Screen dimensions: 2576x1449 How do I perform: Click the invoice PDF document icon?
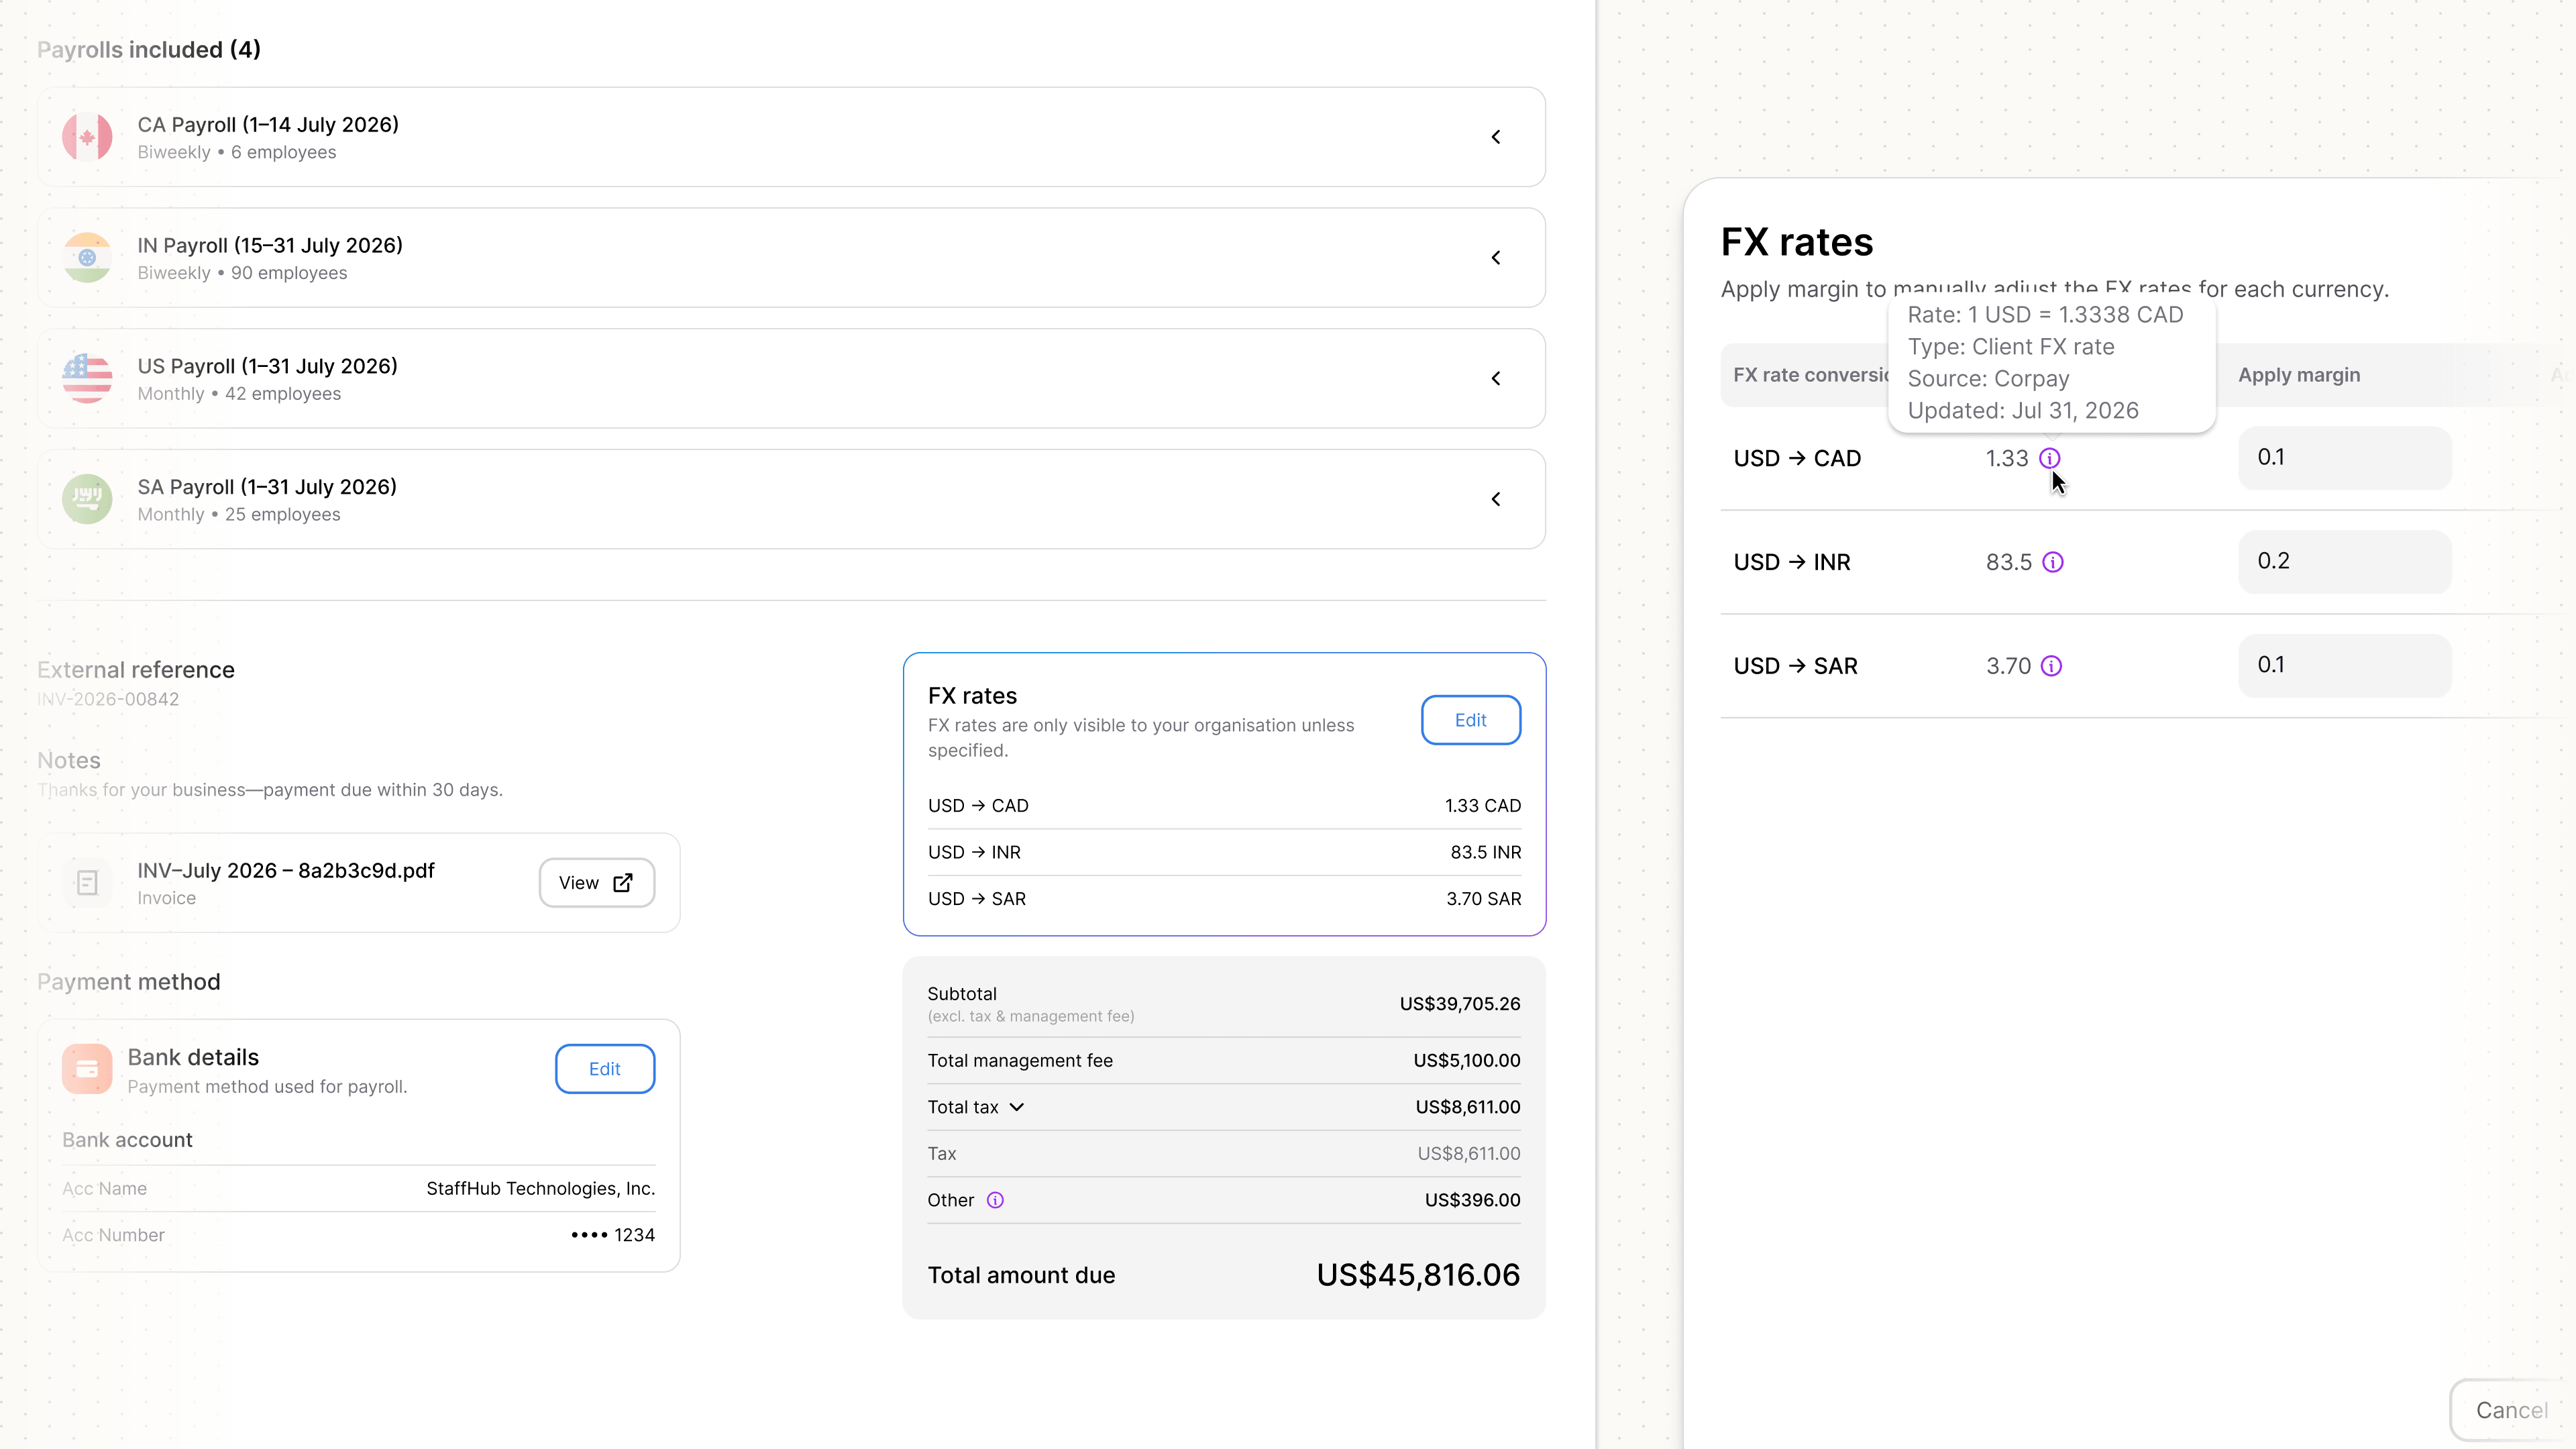[87, 883]
